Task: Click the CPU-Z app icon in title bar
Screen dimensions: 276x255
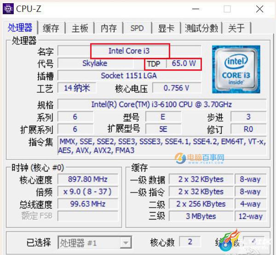Action: pyautogui.click(x=8, y=9)
